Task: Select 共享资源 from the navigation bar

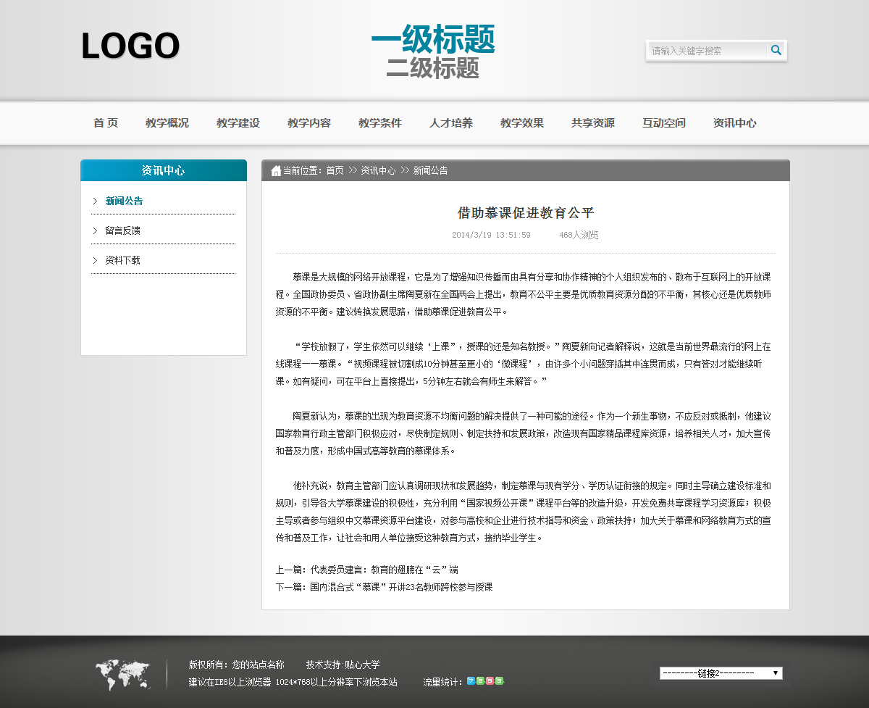Action: coord(593,123)
